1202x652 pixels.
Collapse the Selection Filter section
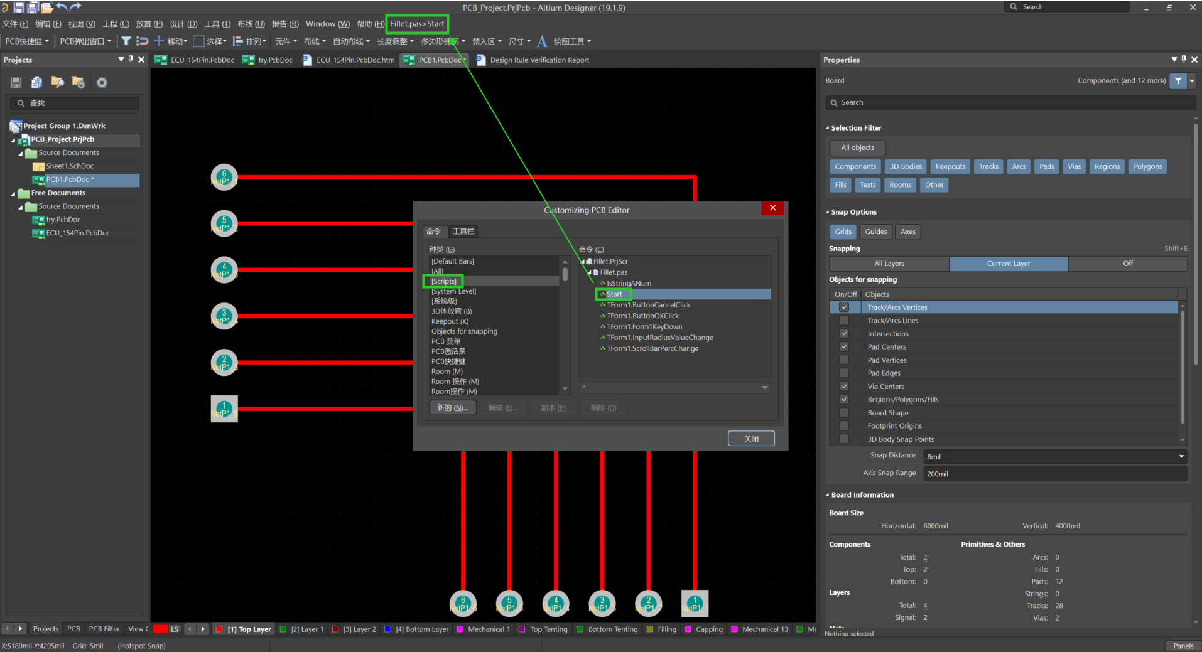tap(828, 128)
